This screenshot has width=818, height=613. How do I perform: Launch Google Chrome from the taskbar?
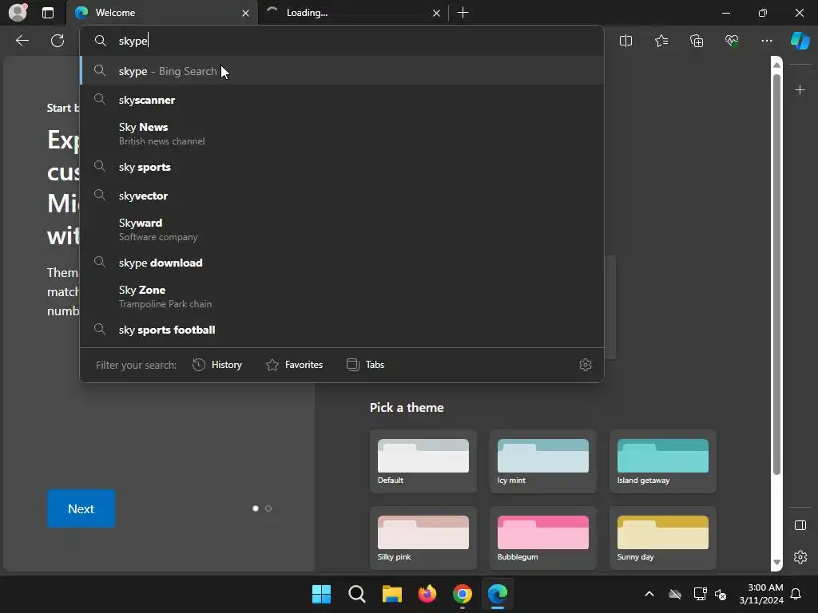click(x=463, y=594)
